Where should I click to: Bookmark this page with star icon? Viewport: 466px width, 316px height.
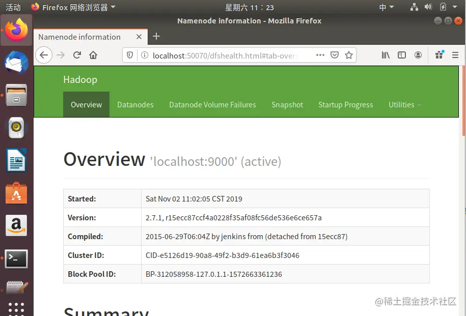coord(349,55)
